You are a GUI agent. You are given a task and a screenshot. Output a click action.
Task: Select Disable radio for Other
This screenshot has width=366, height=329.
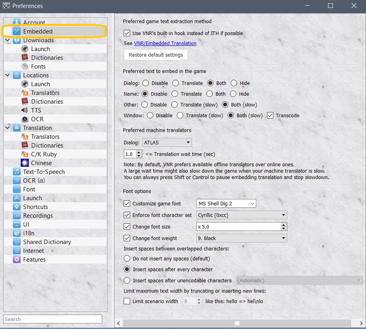(x=144, y=104)
